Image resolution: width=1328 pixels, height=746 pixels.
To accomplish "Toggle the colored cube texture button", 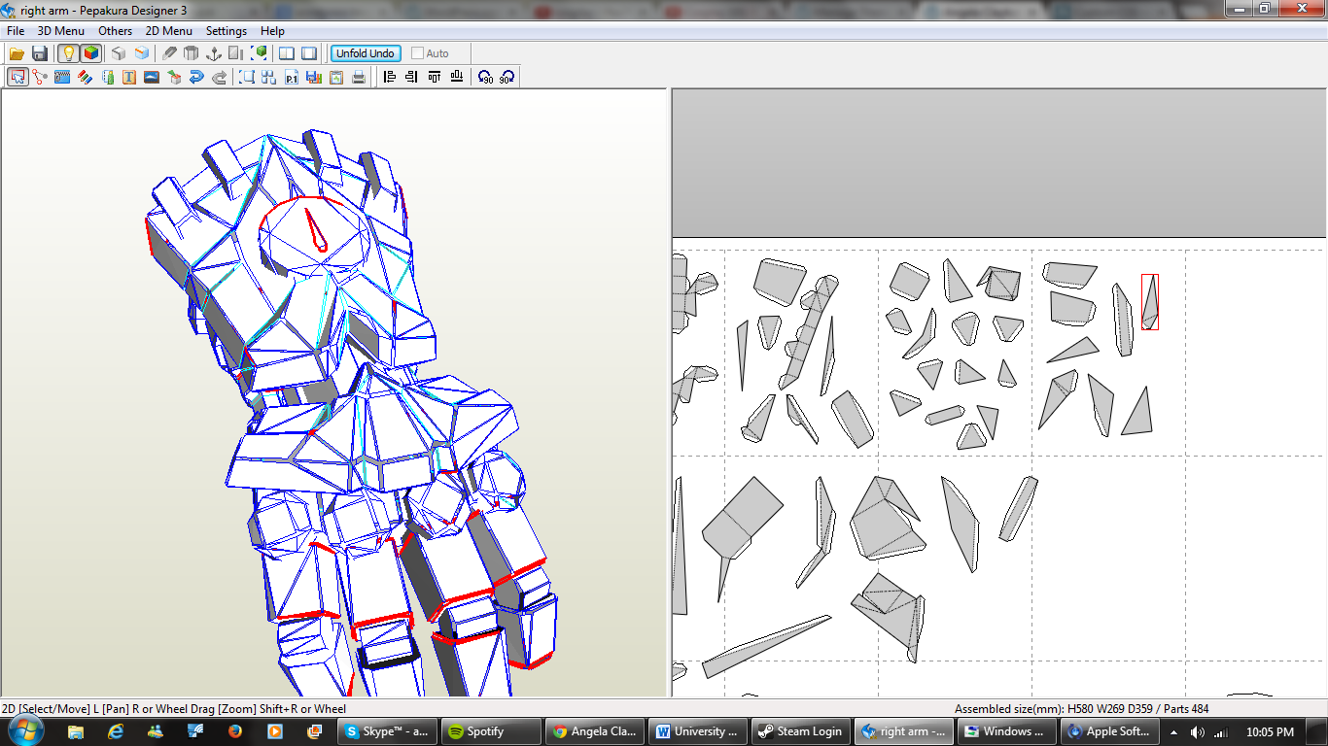I will (90, 53).
